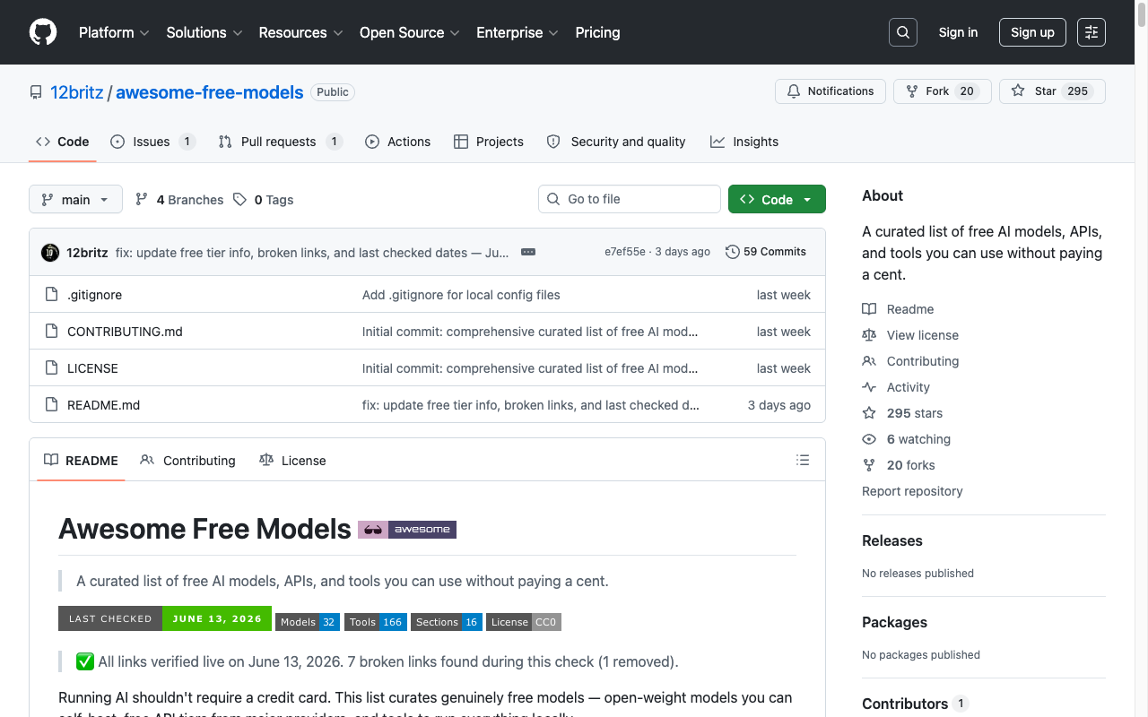This screenshot has height=717, width=1148.
Task: Open the main branch selector
Action: pos(75,199)
